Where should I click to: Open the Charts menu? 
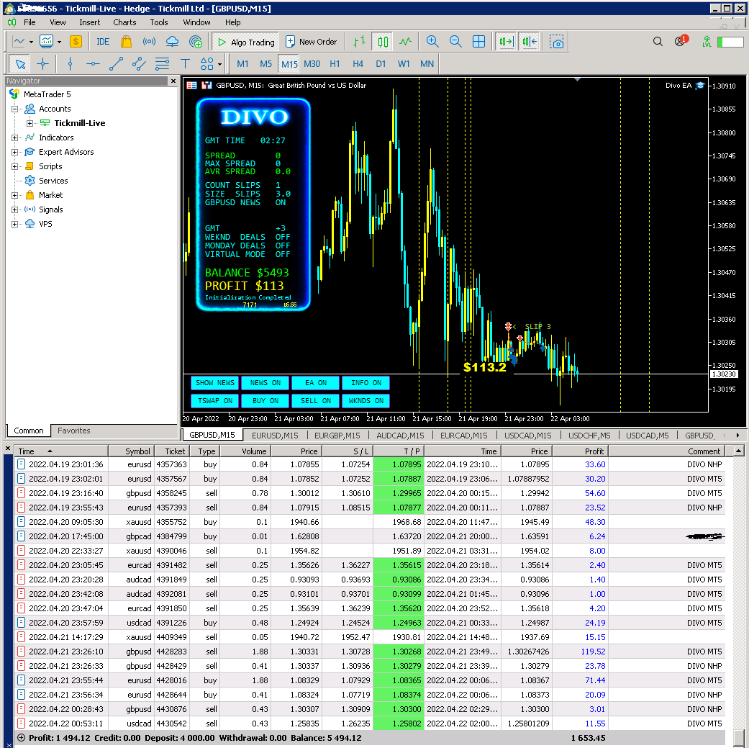click(x=124, y=22)
